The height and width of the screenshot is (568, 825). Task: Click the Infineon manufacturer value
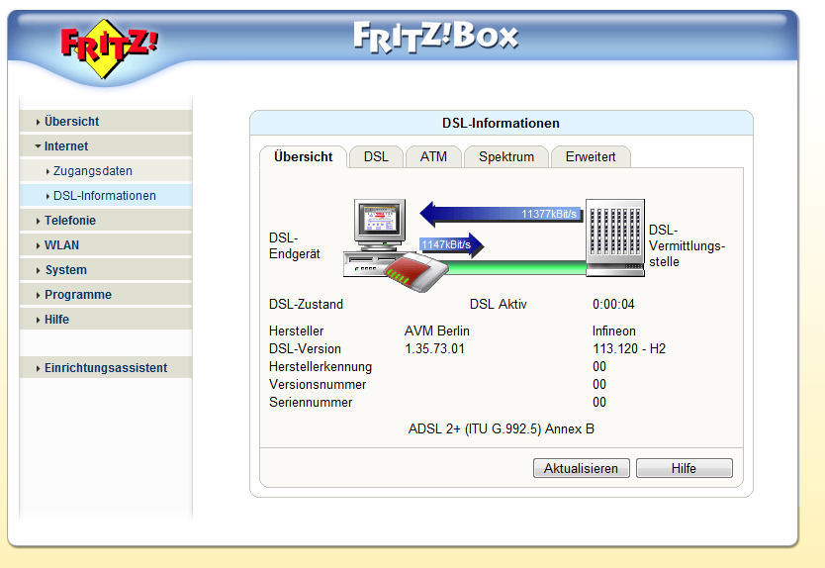614,331
